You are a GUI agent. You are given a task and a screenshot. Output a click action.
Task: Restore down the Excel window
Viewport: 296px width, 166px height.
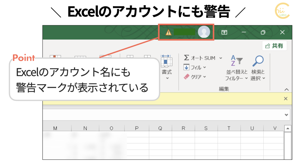(x=263, y=32)
